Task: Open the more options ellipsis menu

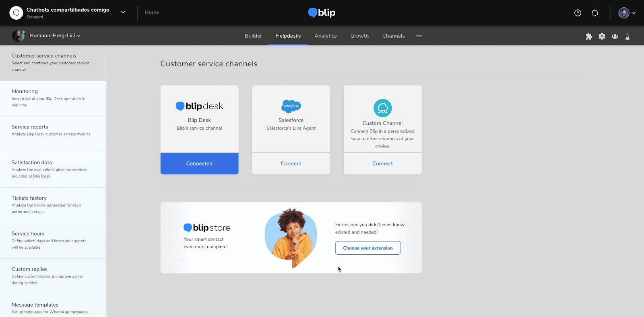Action: 419,36
